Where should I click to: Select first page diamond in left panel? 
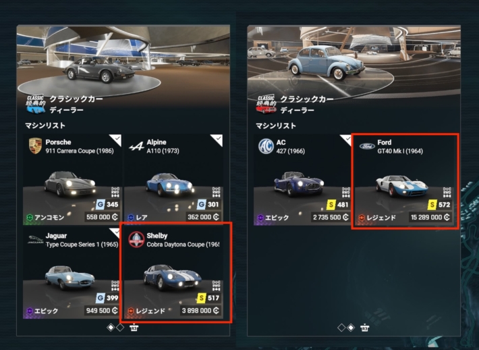click(111, 328)
